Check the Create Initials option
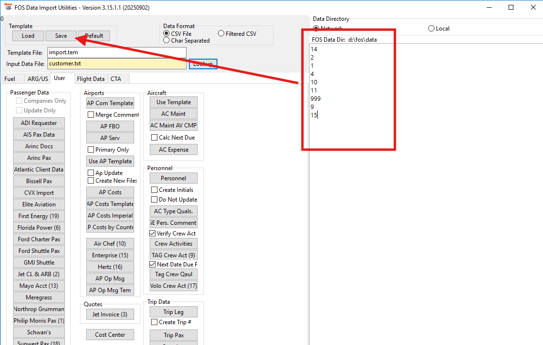This screenshot has width=543, height=345. (x=154, y=190)
